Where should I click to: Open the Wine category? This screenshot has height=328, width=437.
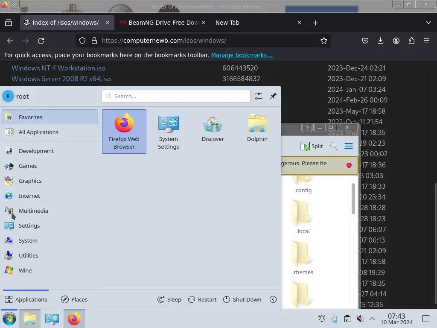pyautogui.click(x=50, y=270)
